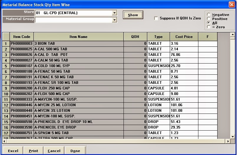Click the Print button
Screen dimensions: 237x155
33,151
